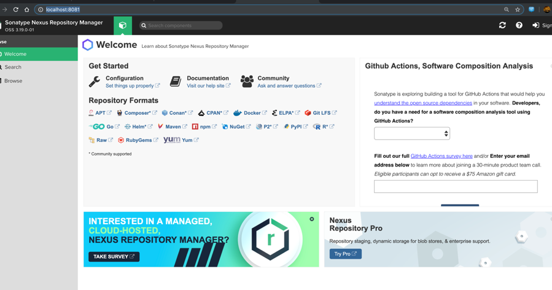The width and height of the screenshot is (552, 290).
Task: Click the npm red square icon
Action: (x=195, y=127)
